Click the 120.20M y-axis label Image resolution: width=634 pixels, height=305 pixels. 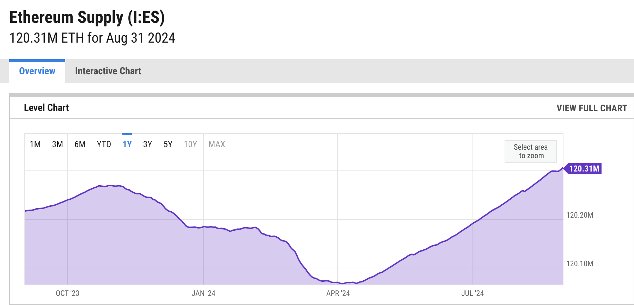pyautogui.click(x=579, y=215)
